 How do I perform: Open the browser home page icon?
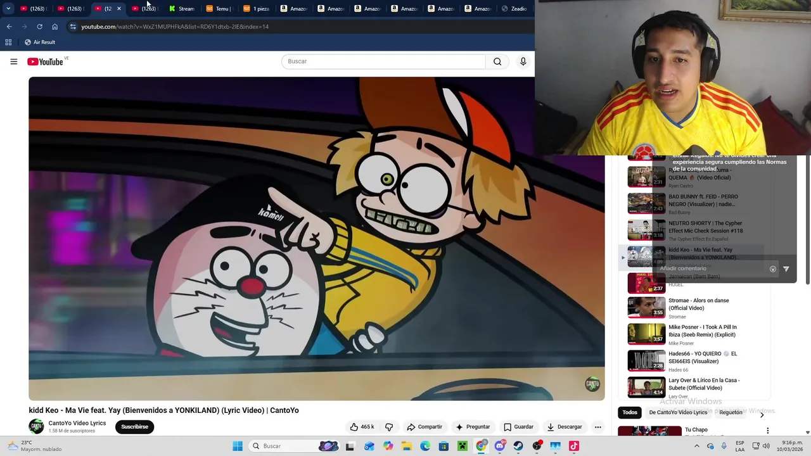(54, 27)
